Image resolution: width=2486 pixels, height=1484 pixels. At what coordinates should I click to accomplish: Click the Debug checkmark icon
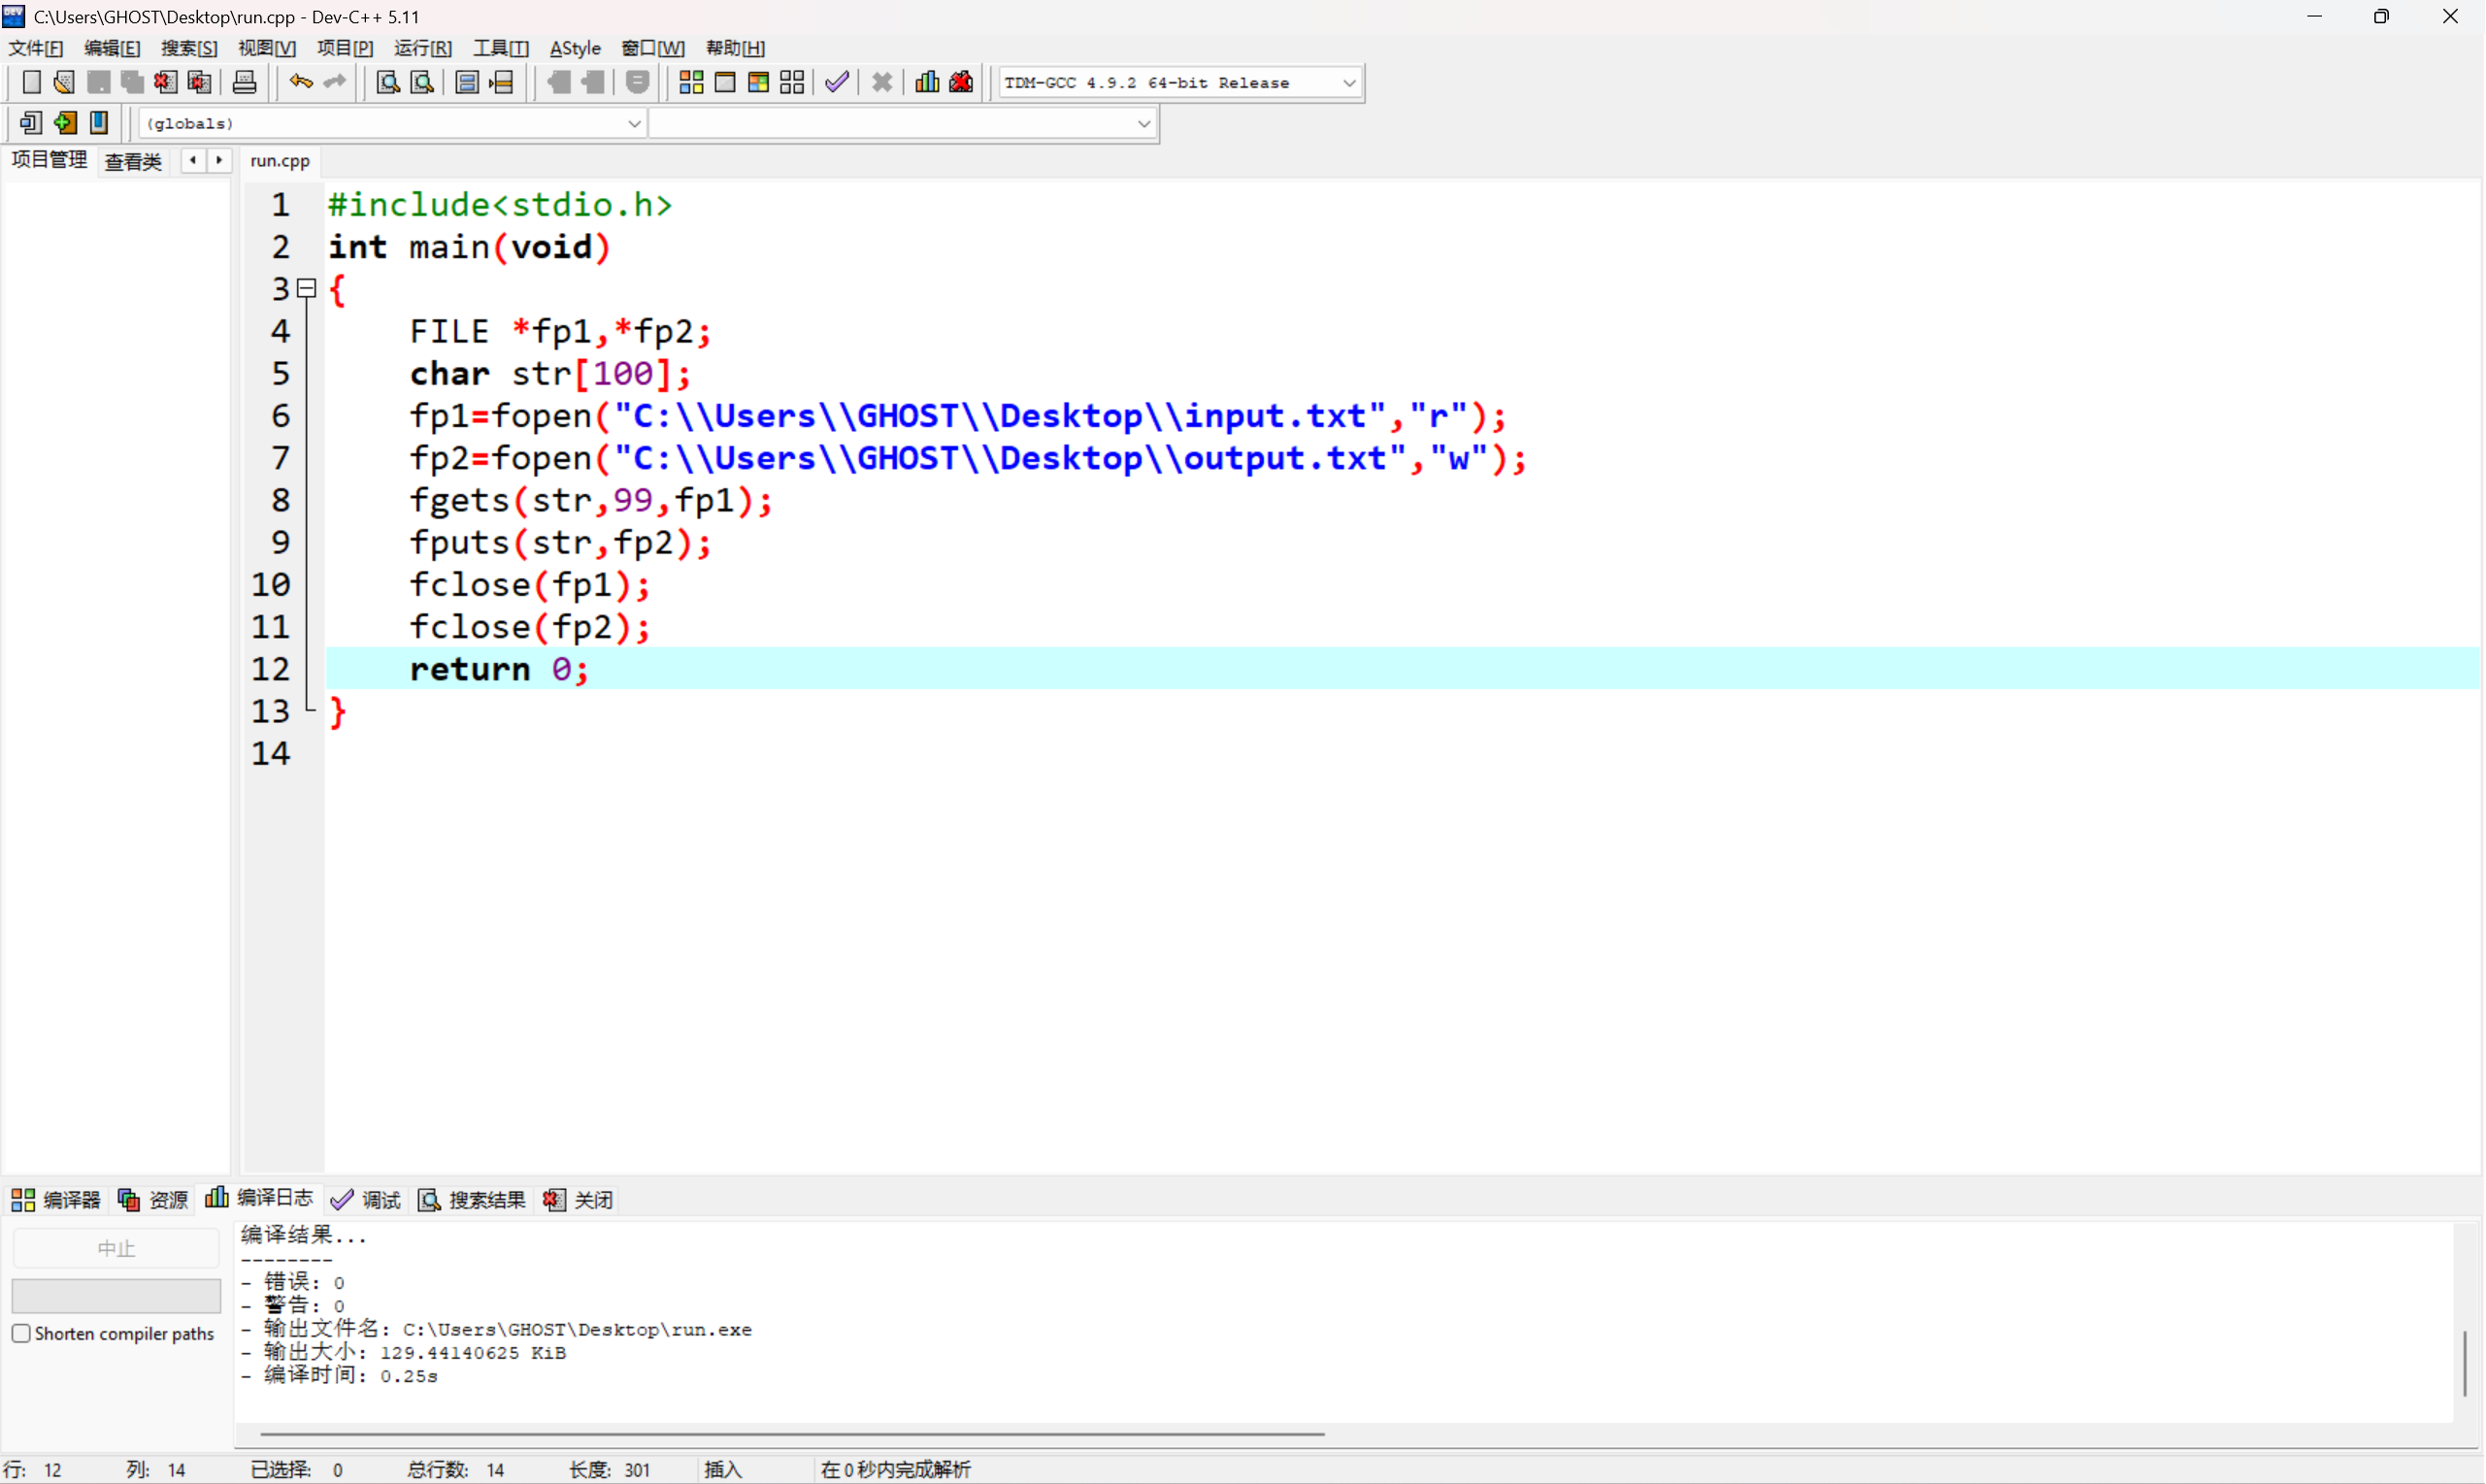[x=837, y=83]
